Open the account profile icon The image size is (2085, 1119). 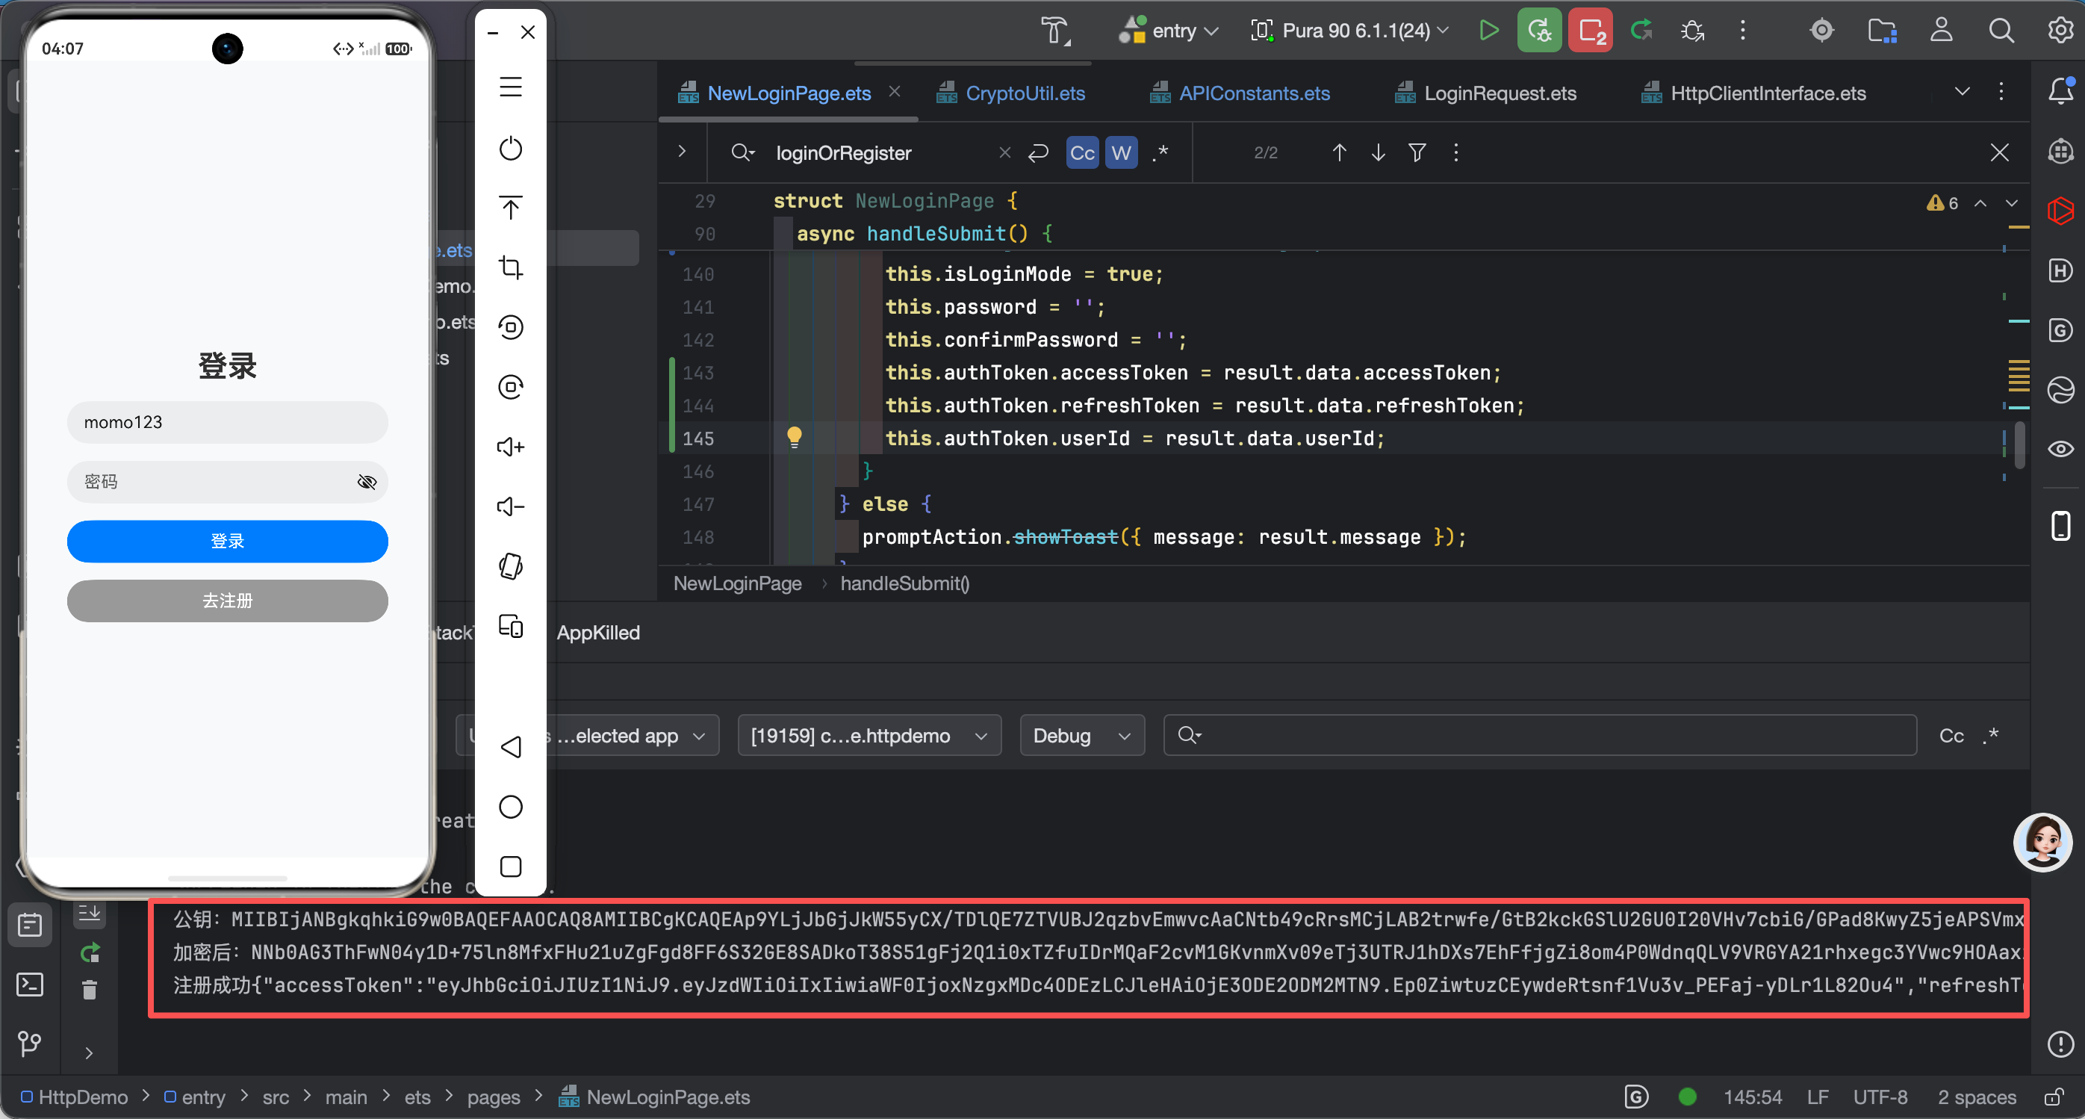(1942, 31)
